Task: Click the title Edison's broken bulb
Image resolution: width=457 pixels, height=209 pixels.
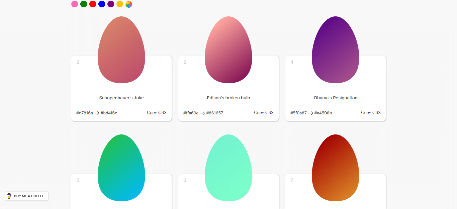Action: click(x=229, y=98)
